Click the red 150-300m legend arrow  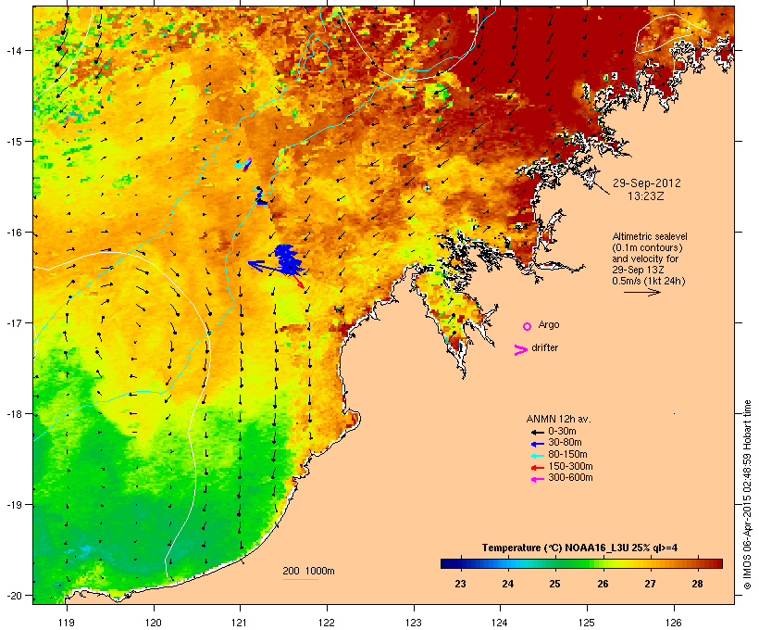[x=537, y=468]
